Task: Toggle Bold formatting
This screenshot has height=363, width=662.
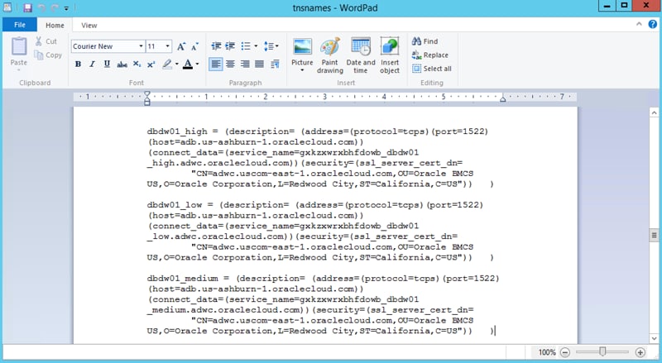Action: [78, 64]
